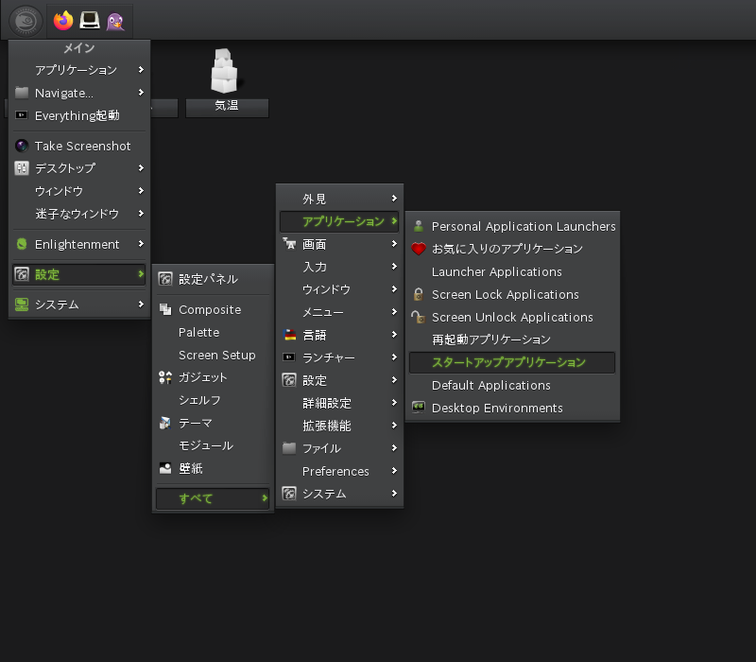The width and height of the screenshot is (756, 662).
Task: Expand the ウィンドウ arrow in the main menu
Action: pos(141,191)
